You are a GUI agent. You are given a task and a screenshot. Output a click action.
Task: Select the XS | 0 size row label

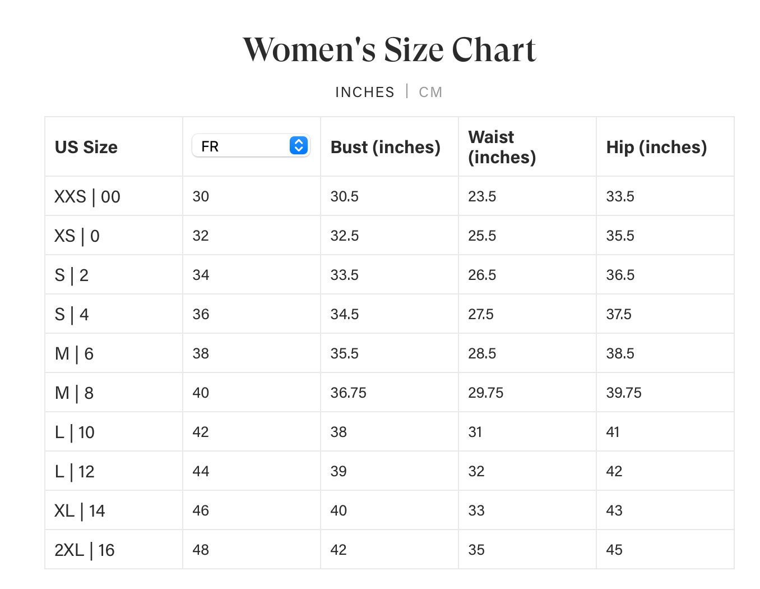(x=77, y=236)
